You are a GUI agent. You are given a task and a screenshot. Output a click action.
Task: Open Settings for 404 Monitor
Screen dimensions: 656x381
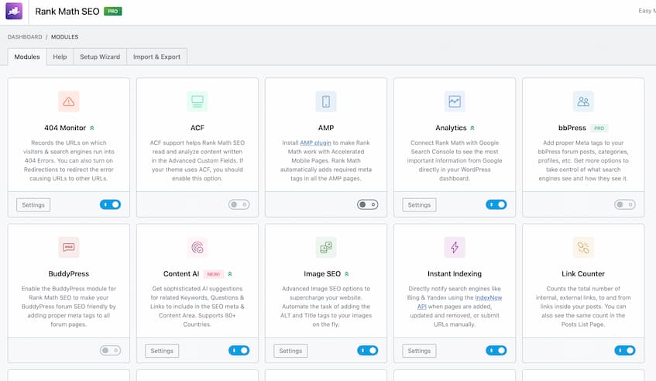pos(33,205)
